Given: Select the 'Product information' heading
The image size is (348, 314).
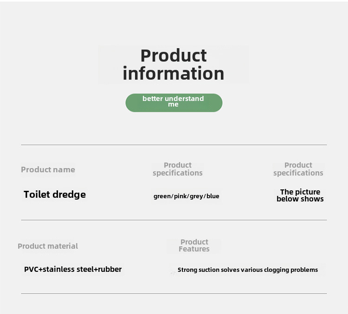Looking at the screenshot, I should coord(174,64).
